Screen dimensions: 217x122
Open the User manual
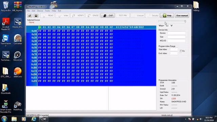pyautogui.click(x=182, y=16)
